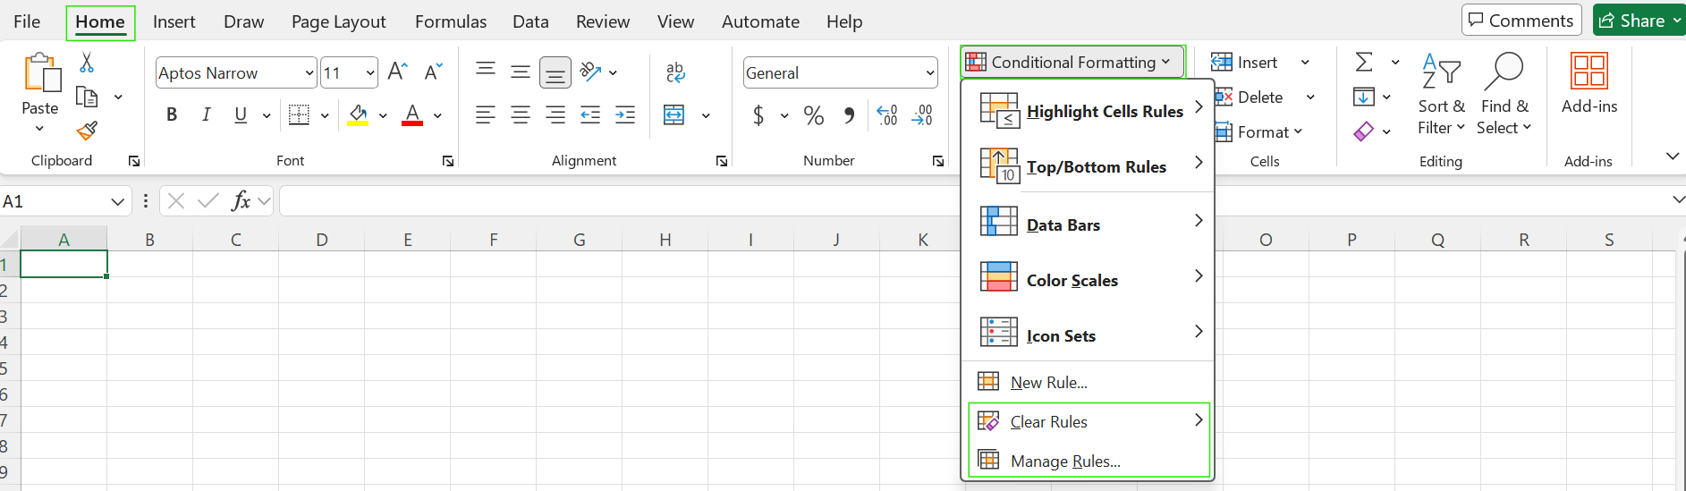Click the Copy icon in Clipboard
Screen dimensions: 1686x491
point(87,97)
